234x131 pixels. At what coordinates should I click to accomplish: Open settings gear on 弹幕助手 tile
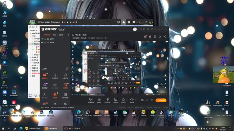[x=47, y=74]
